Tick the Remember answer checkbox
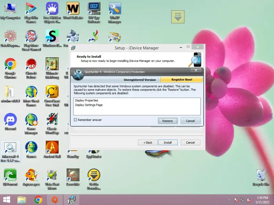The width and height of the screenshot is (274, 205). pyautogui.click(x=75, y=120)
